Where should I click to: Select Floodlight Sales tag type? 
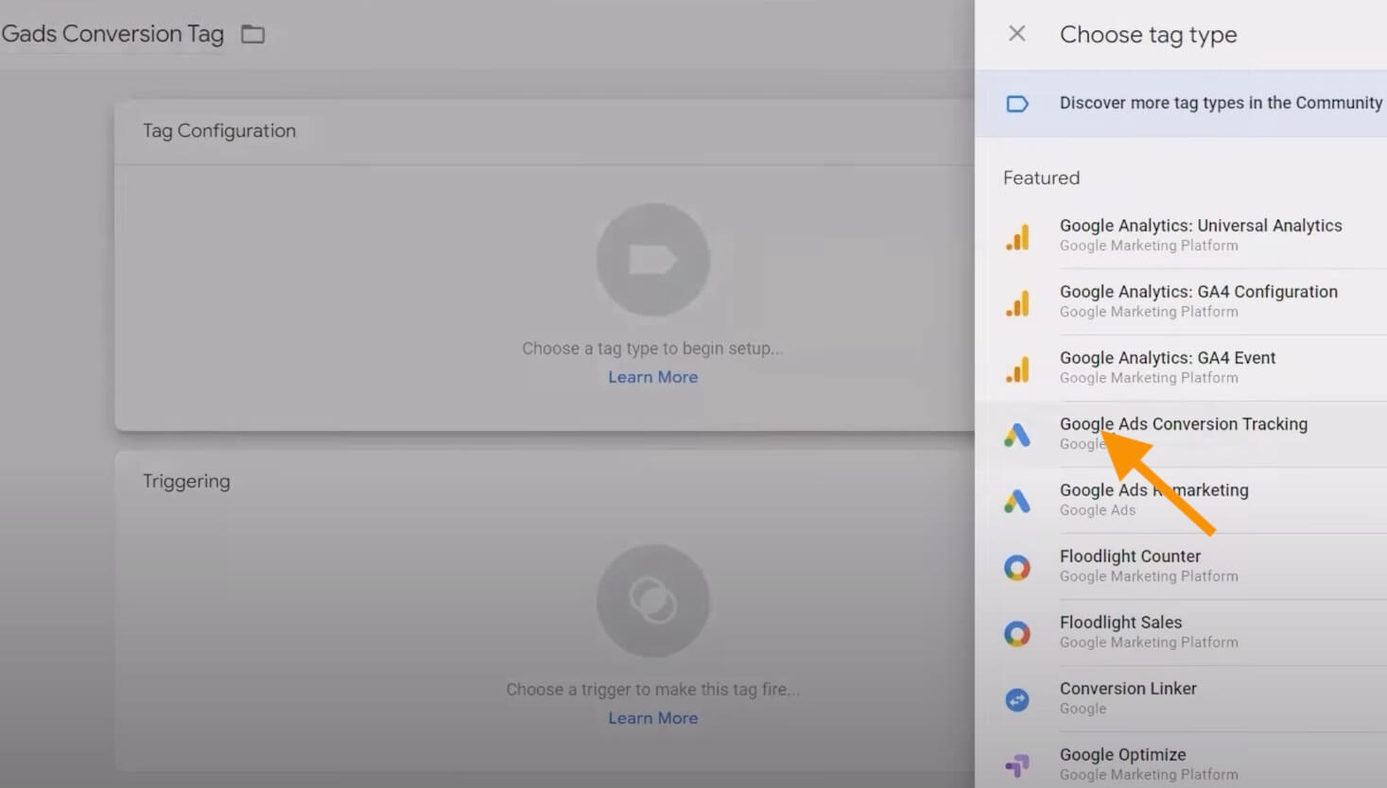[1181, 632]
